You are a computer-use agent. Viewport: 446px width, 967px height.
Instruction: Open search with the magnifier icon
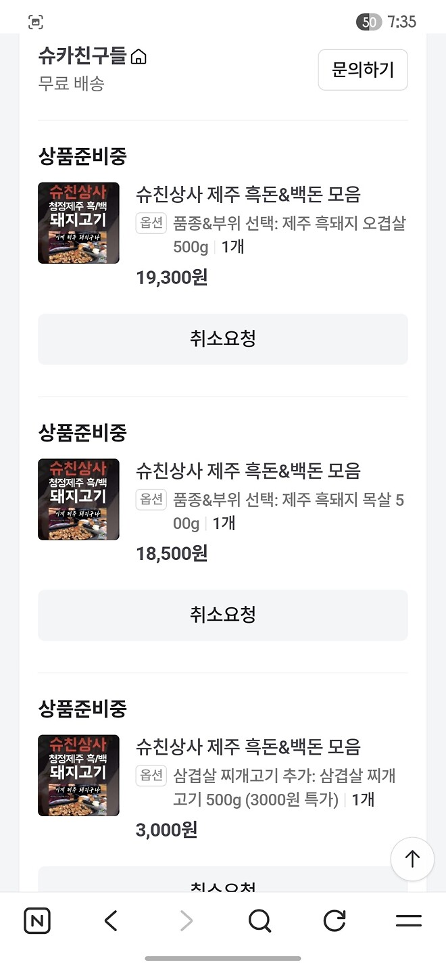260,920
